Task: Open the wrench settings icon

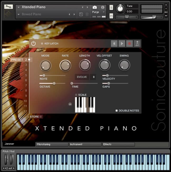Action: 8,7
